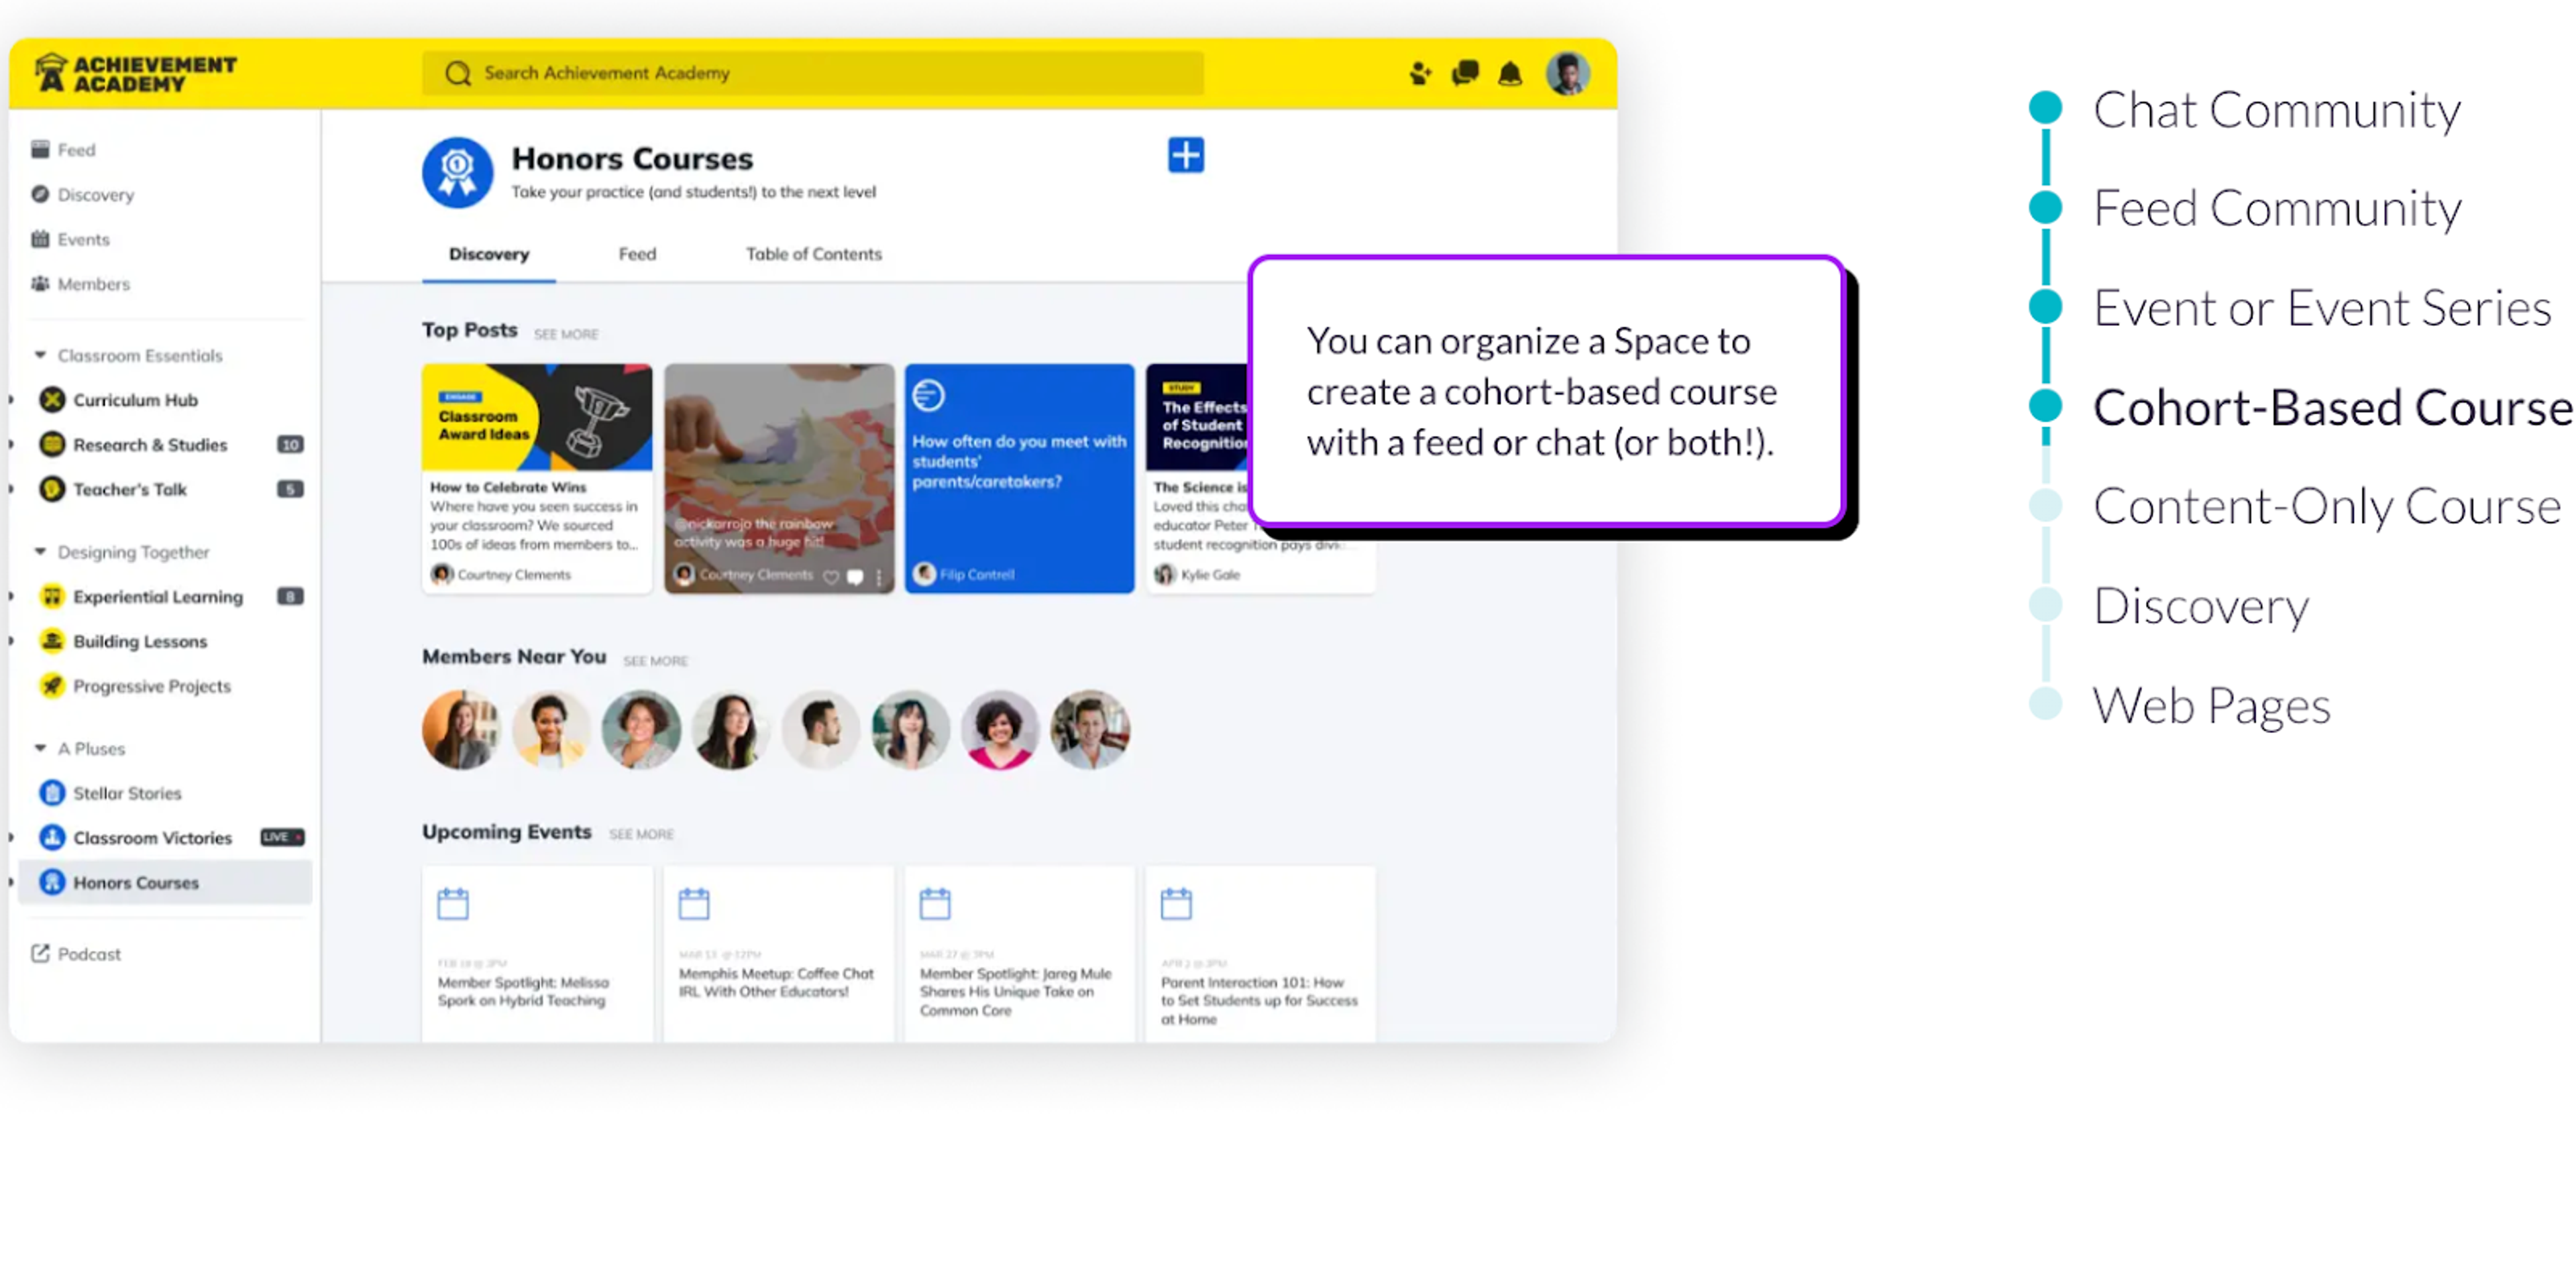
Task: Expand the Research & Studies arrow
Action: (x=11, y=445)
